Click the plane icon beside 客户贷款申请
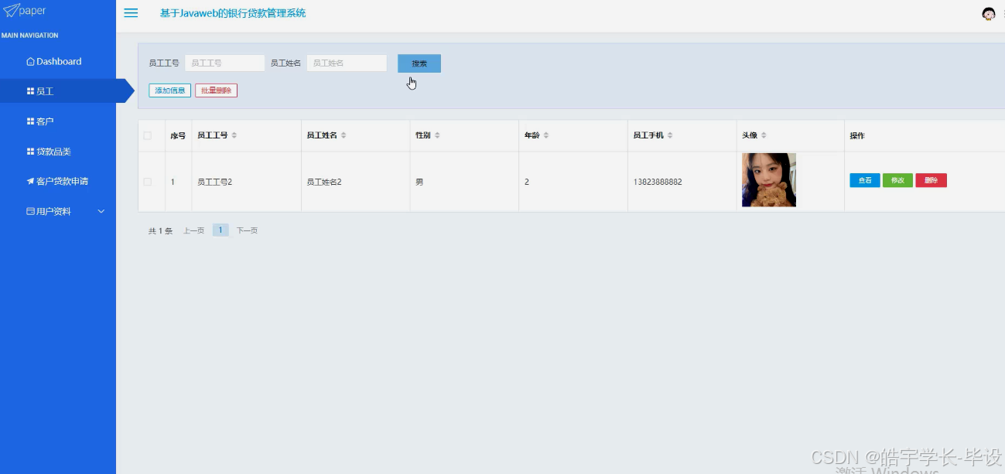Image resolution: width=1005 pixels, height=474 pixels. [x=30, y=182]
